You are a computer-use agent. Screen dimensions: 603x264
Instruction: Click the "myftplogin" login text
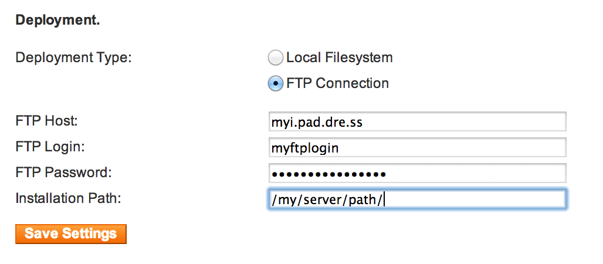(305, 148)
